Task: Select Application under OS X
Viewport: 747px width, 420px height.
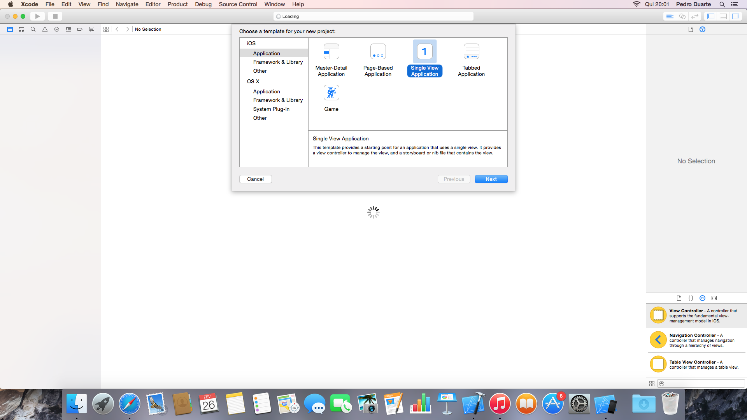Action: (x=267, y=92)
